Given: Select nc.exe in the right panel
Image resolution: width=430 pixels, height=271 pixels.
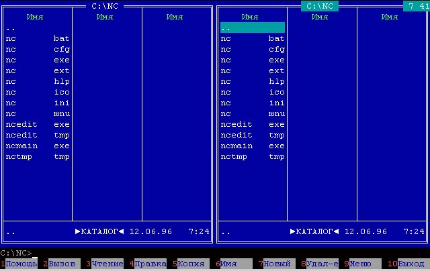Looking at the screenshot, I should click(253, 60).
